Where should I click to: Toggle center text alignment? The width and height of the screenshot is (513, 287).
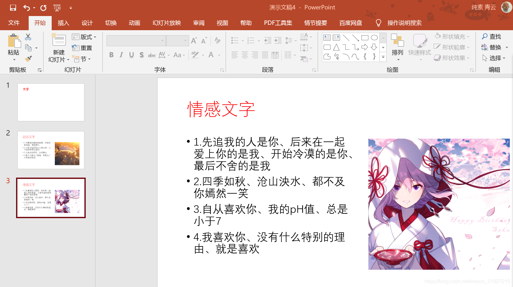coord(245,55)
